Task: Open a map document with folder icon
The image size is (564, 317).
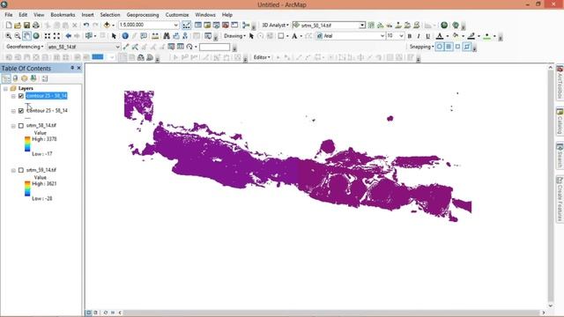Action: point(18,26)
